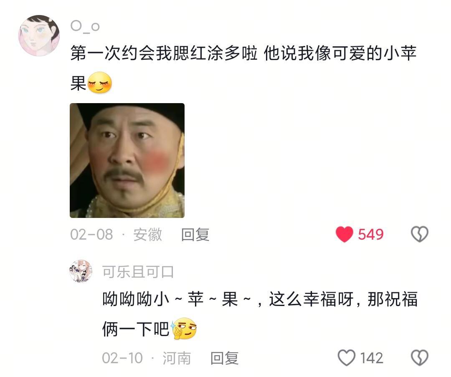451x377 pixels.
Task: Tap the 河南 location label
Action: click(x=177, y=358)
